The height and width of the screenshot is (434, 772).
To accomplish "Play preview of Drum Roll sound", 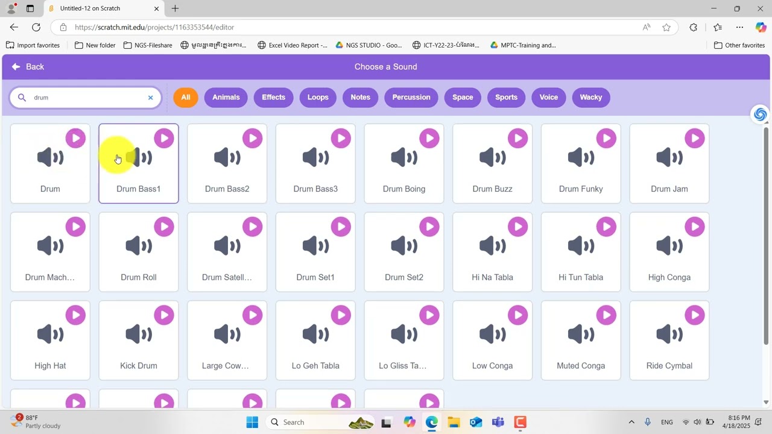I will click(164, 227).
